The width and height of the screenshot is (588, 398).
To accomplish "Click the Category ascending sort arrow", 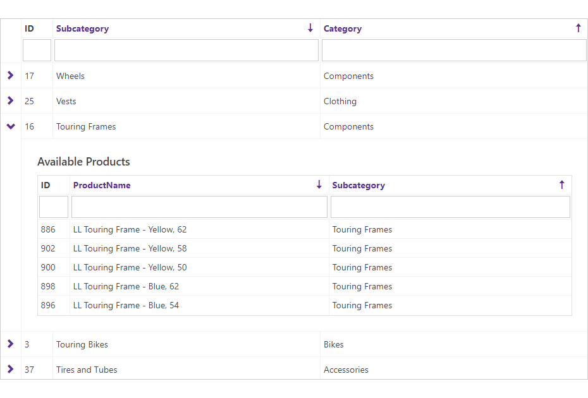I will pyautogui.click(x=578, y=28).
